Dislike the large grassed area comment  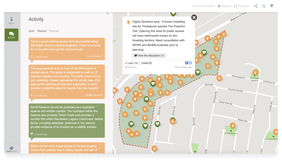[x=98, y=95]
